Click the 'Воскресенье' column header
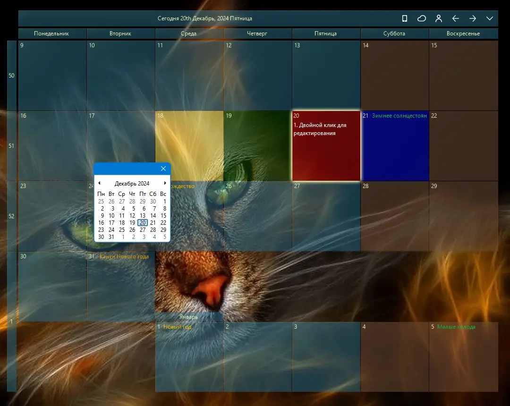Screen dimensions: 510x406 [x=463, y=34]
